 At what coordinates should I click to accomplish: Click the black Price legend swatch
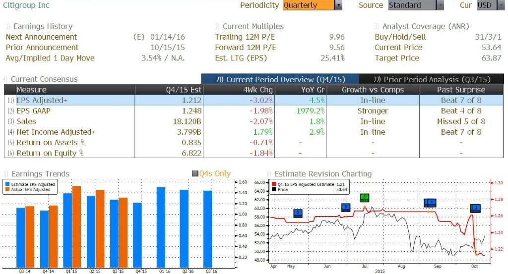point(274,189)
